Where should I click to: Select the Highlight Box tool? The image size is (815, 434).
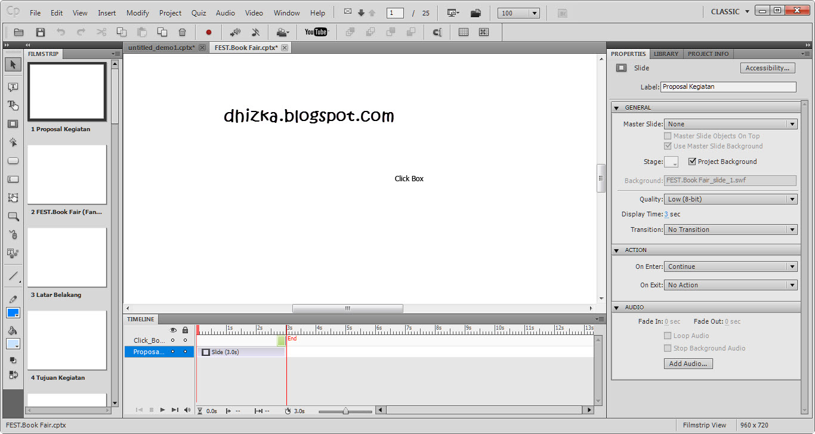tap(13, 124)
